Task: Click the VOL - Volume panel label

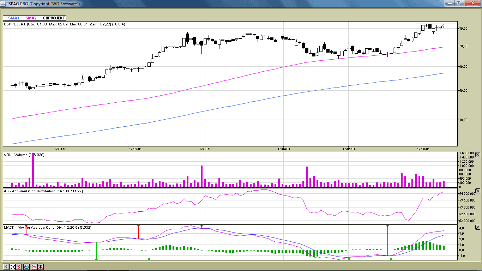Action: coord(24,155)
